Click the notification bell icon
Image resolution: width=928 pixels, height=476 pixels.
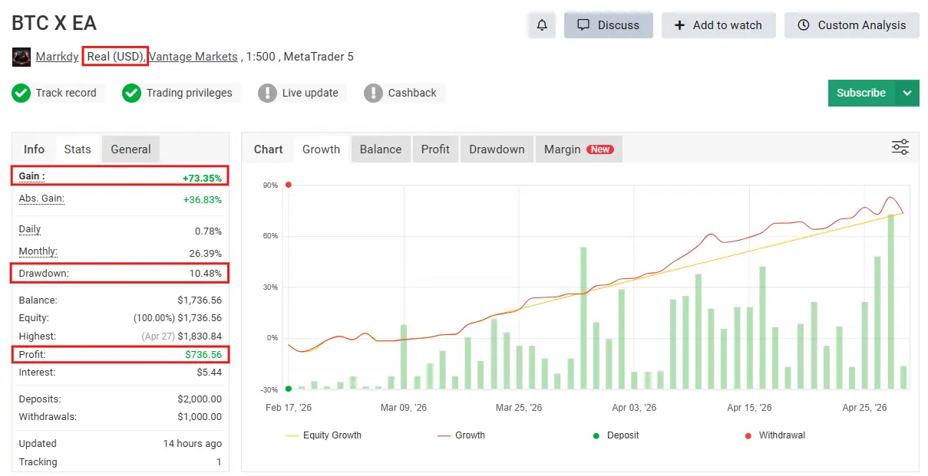(x=542, y=25)
